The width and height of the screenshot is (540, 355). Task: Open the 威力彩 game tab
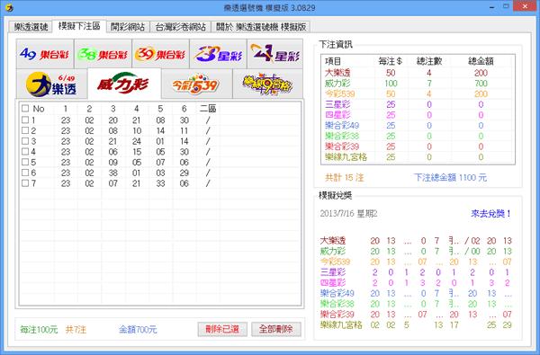point(124,84)
